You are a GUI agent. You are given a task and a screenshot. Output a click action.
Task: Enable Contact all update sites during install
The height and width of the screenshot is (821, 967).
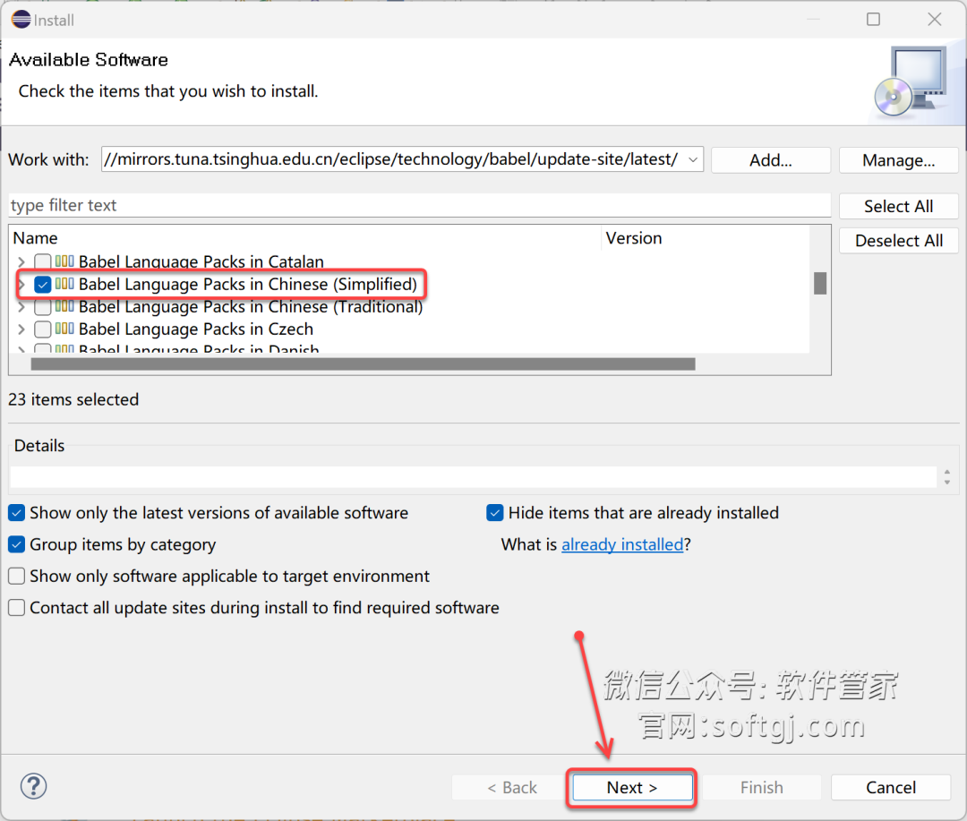(17, 608)
